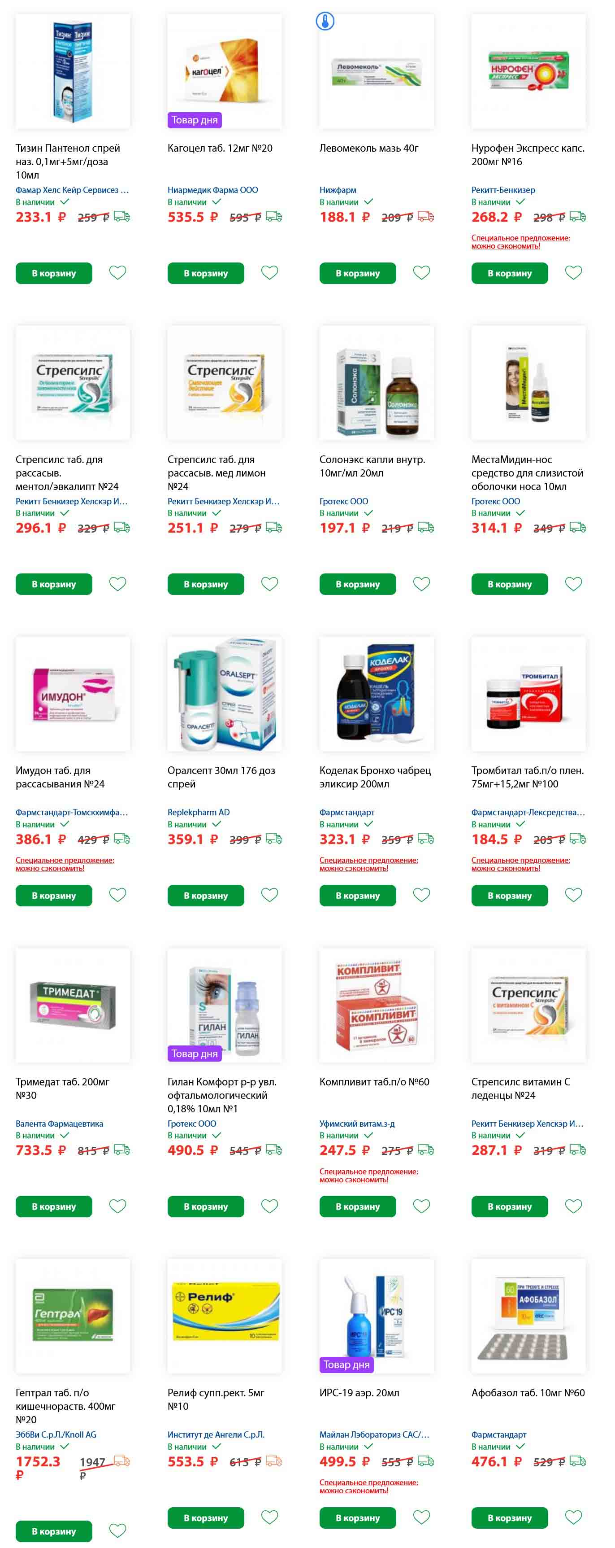Click red delivery truck icon for Левомеколь
The width and height of the screenshot is (615, 1548).
pyautogui.click(x=426, y=216)
